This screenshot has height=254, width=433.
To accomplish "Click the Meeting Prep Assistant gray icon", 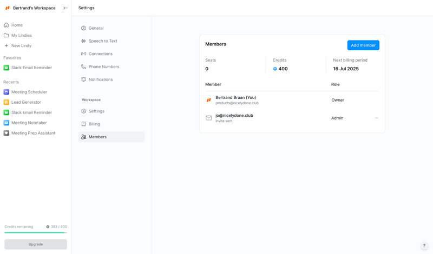I will [x=6, y=133].
